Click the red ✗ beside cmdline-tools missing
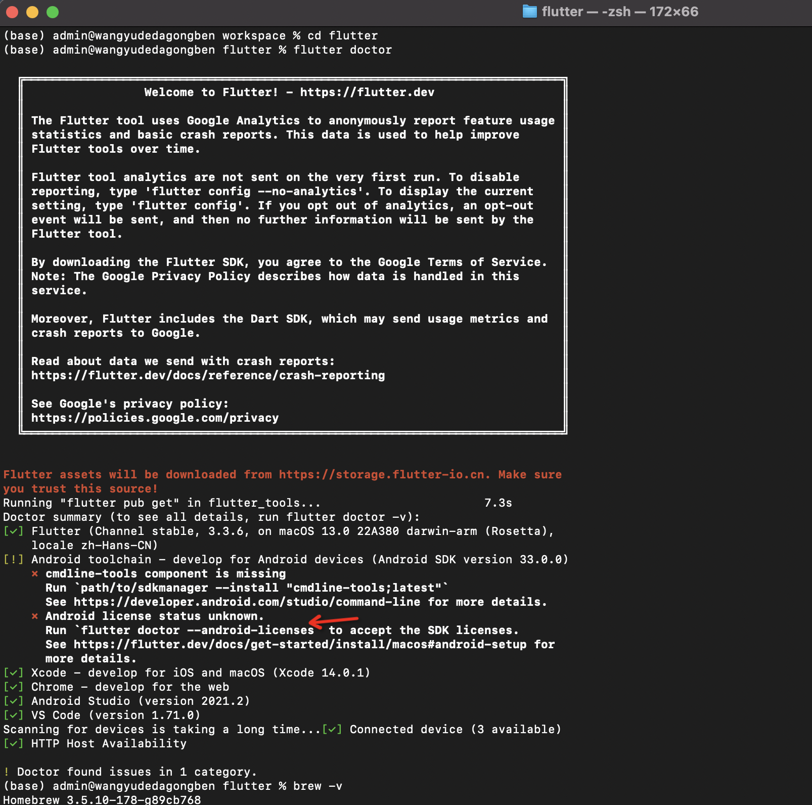 click(x=35, y=574)
